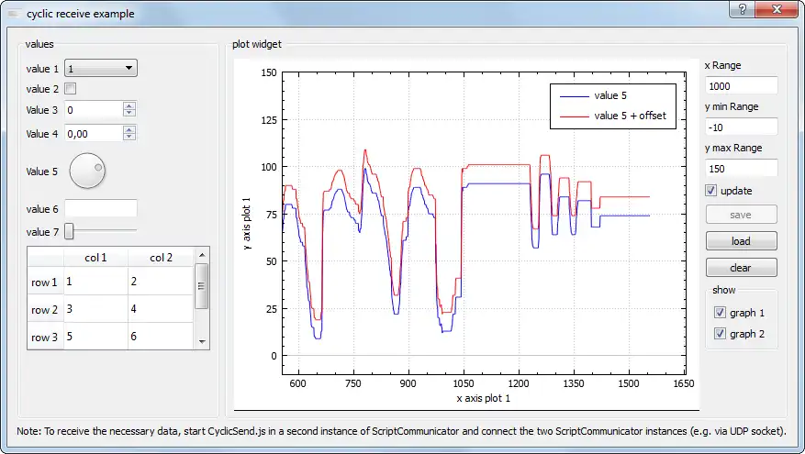Toggle the value 2 checkbox
The width and height of the screenshot is (805, 454).
(71, 89)
